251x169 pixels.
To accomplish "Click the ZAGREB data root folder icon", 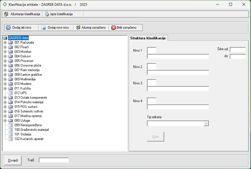I will pos(5,38).
